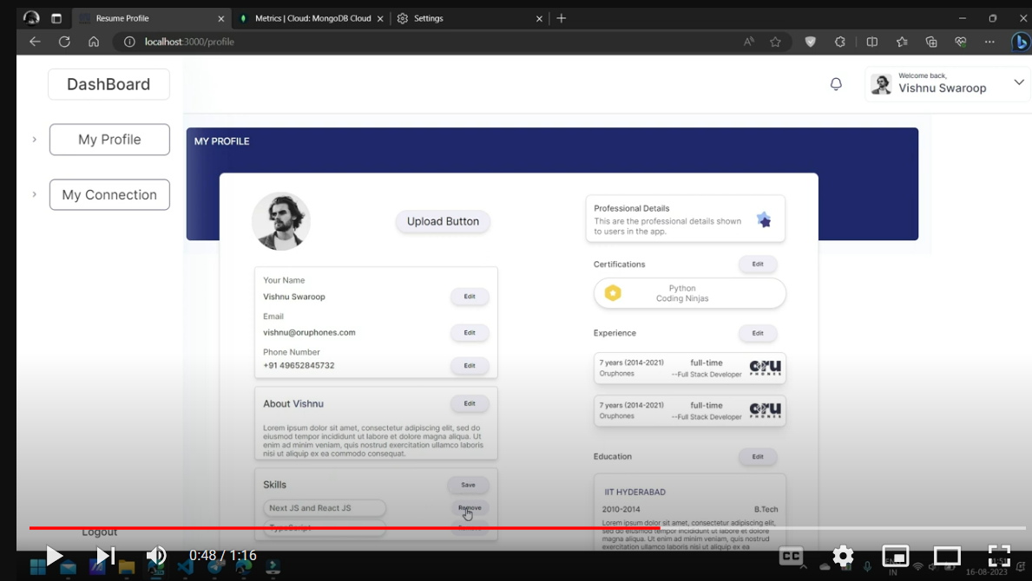Image resolution: width=1032 pixels, height=581 pixels.
Task: Expand the My Profile sidebar chevron
Action: coord(35,139)
